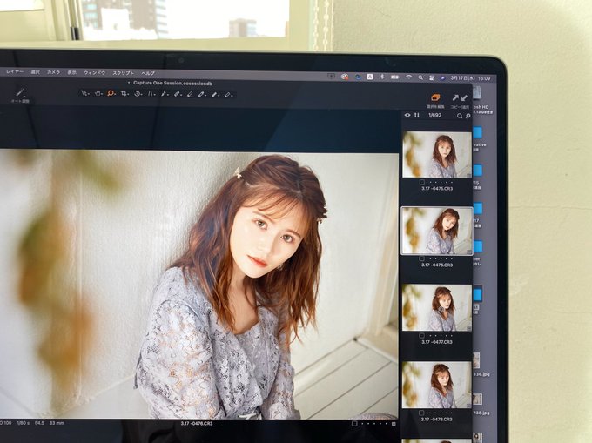The height and width of the screenshot is (443, 592).
Task: Open the スクリプト menu
Action: point(123,73)
